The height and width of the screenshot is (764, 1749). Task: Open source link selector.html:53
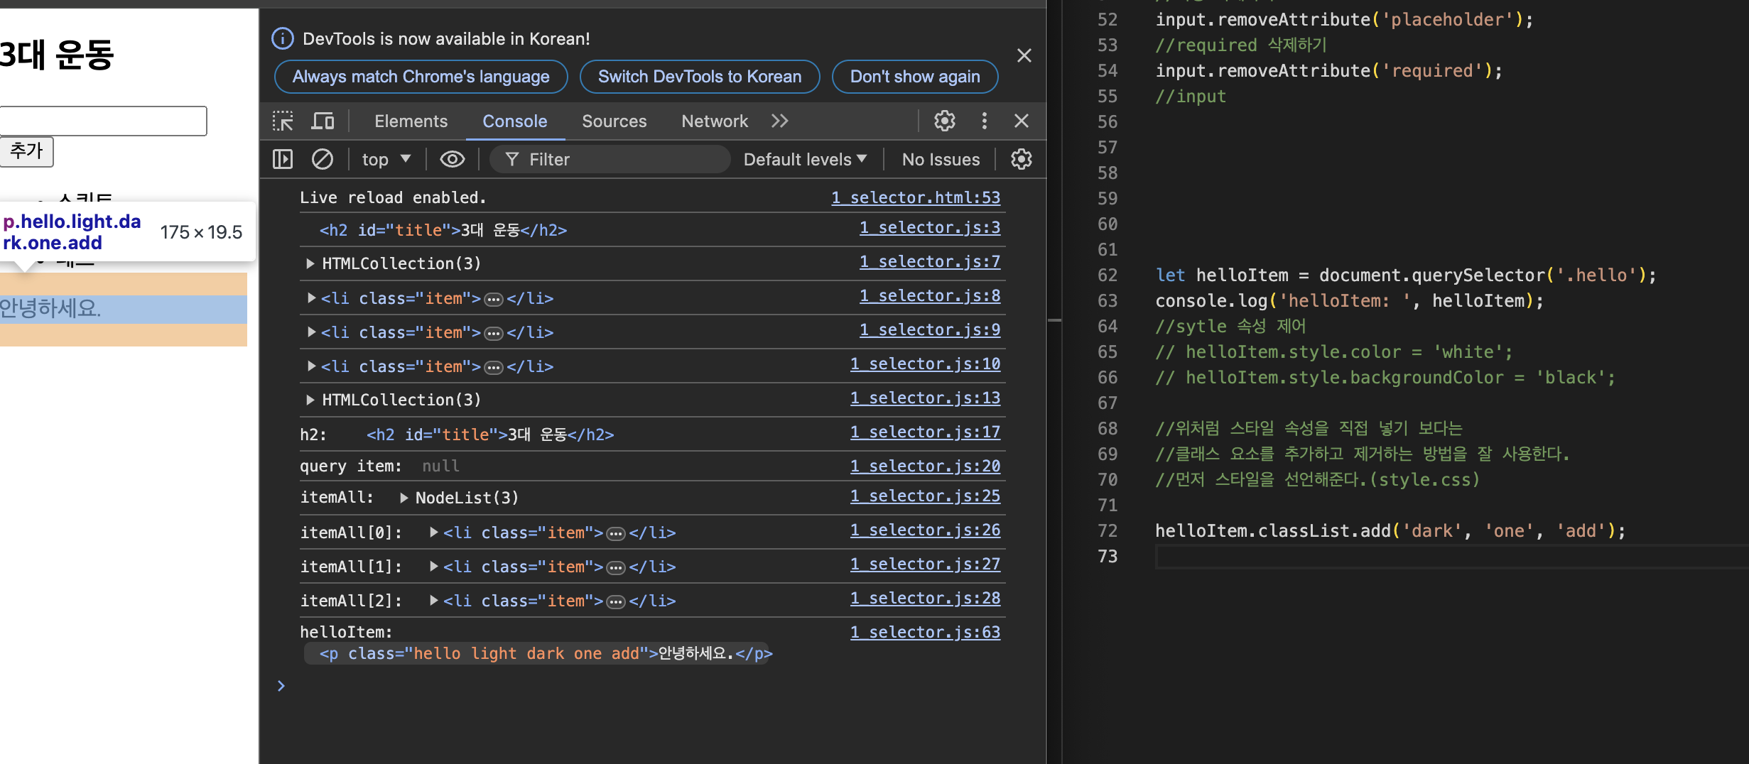pos(916,197)
